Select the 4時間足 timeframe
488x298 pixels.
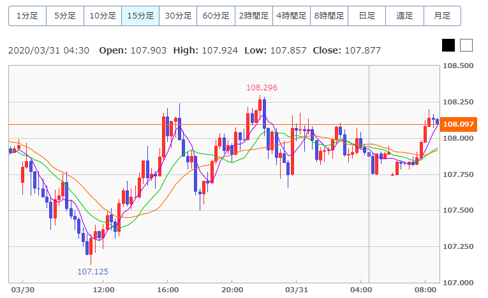(x=292, y=16)
